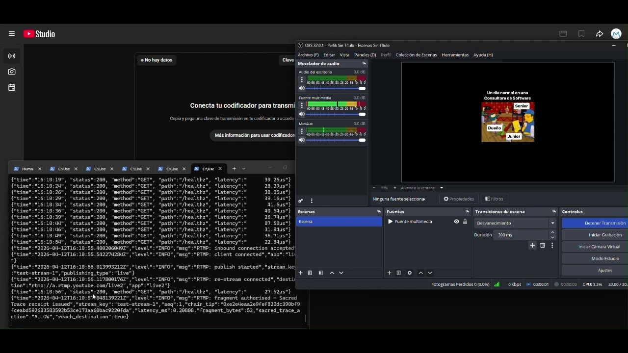Screen dimensions: 628x353
Task: Open Ajustes in OBS controls
Action: click(595, 270)
